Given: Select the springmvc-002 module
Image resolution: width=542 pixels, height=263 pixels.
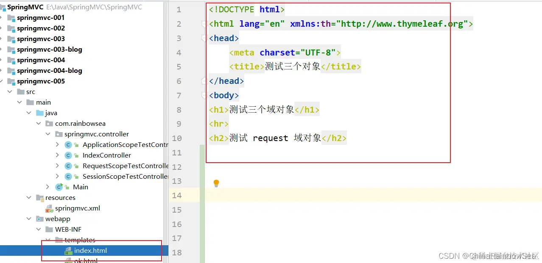Looking at the screenshot, I should [x=41, y=28].
